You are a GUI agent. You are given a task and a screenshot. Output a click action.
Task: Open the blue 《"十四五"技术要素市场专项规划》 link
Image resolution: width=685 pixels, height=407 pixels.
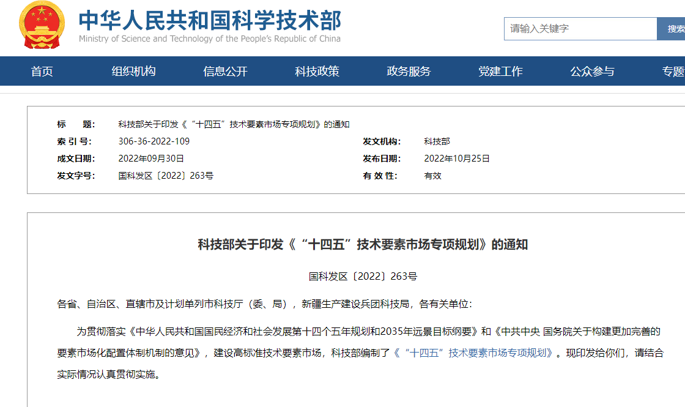click(x=475, y=353)
